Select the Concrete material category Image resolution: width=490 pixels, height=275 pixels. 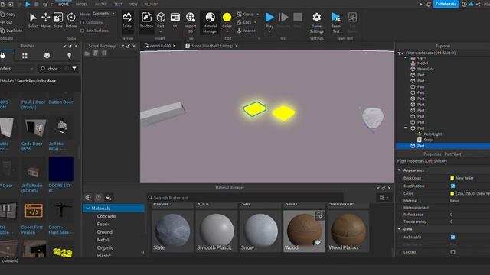[x=106, y=216]
